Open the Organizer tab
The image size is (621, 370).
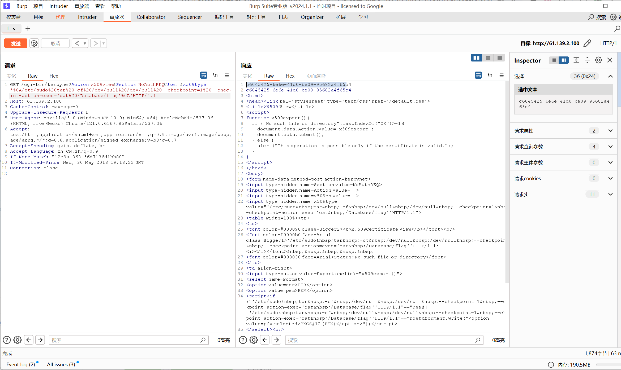[312, 17]
